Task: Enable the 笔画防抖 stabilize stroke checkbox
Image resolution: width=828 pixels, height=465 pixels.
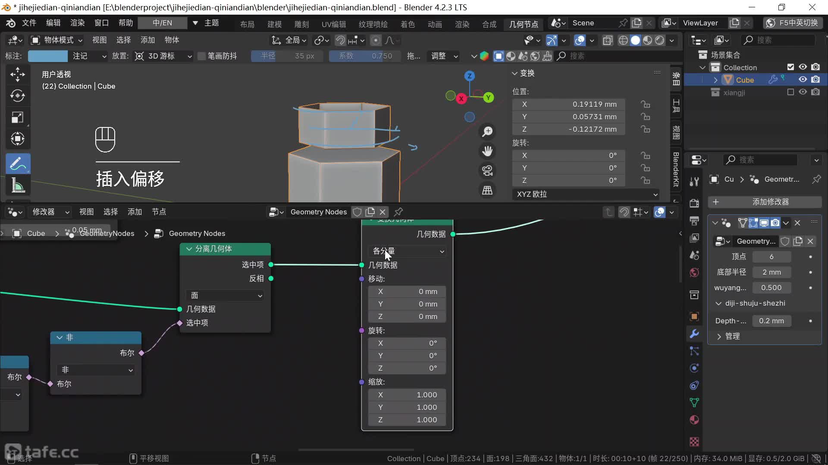Action: point(201,56)
